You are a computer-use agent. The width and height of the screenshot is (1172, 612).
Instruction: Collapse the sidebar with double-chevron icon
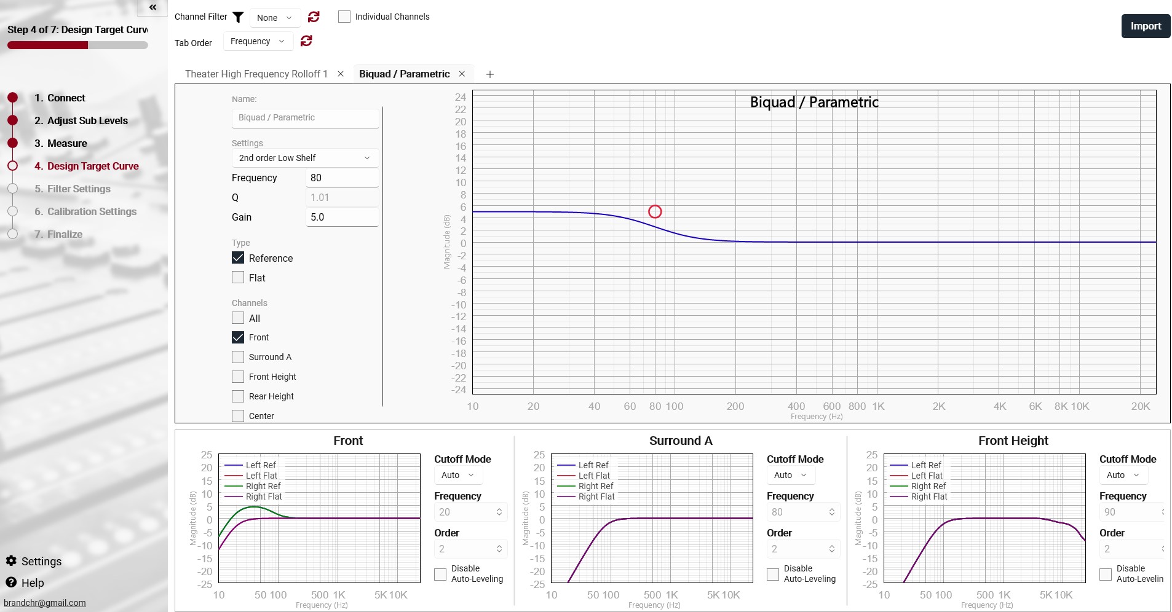[x=152, y=7]
